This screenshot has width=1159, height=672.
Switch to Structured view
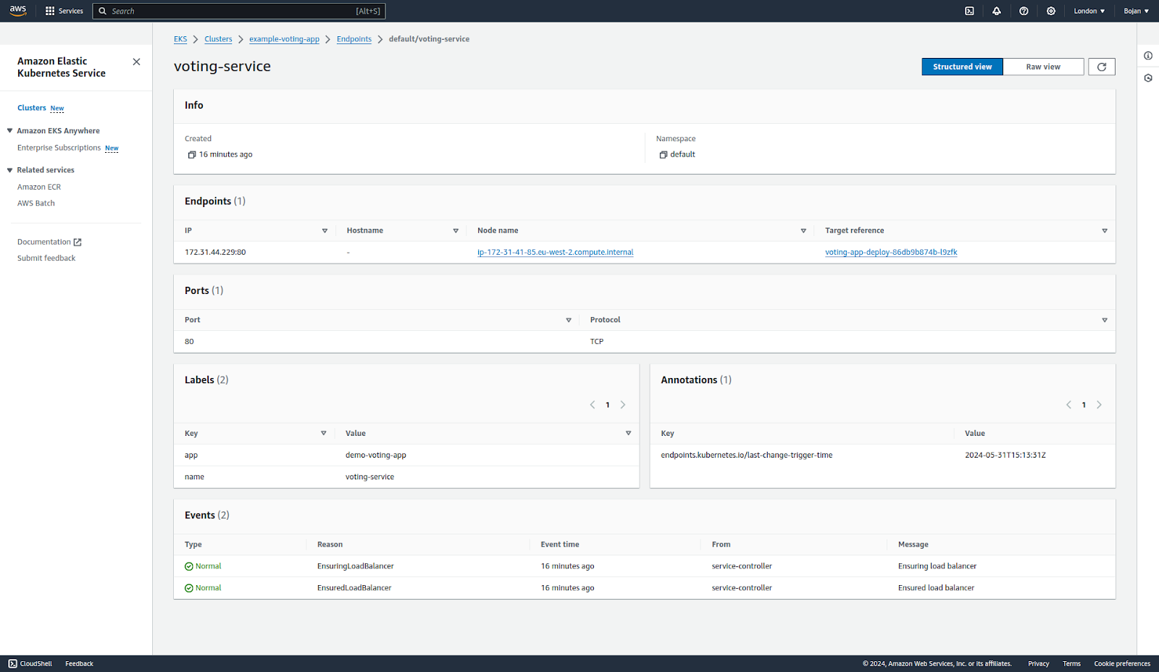[962, 67]
